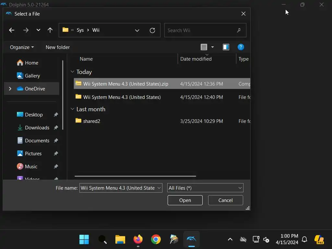Open Downloads quick access folder

pos(33,128)
